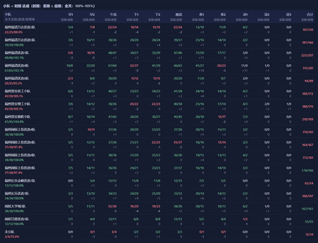The height and width of the screenshot is (243, 318).
Task: Click the red 7/8 cell
Action: tap(92, 27)
